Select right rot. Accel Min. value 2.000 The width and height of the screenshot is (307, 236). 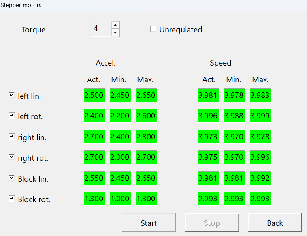pos(121,157)
